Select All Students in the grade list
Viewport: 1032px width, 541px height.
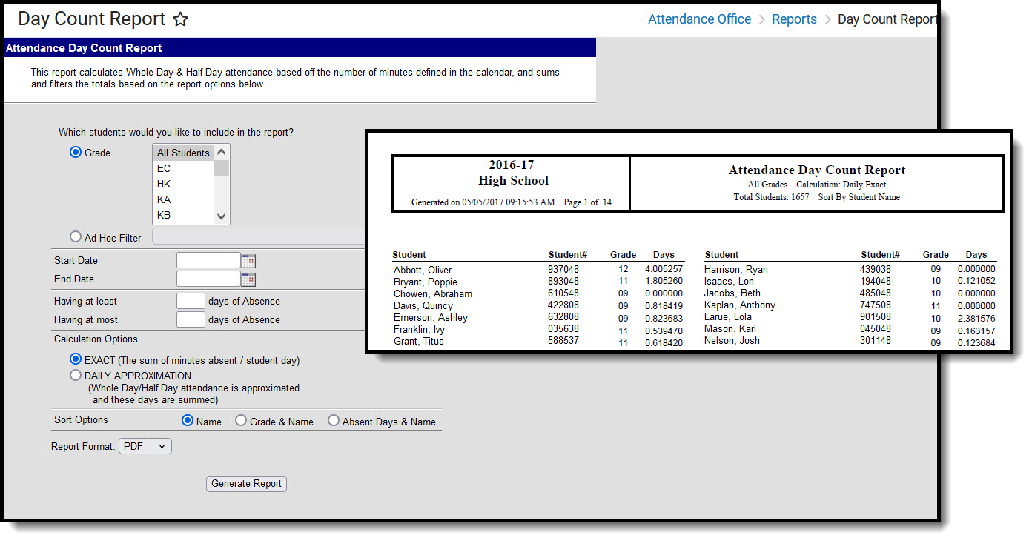[183, 153]
